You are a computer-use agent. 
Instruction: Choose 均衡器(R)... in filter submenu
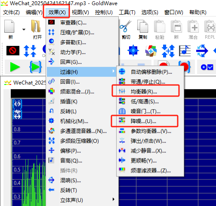[x=150, y=91]
